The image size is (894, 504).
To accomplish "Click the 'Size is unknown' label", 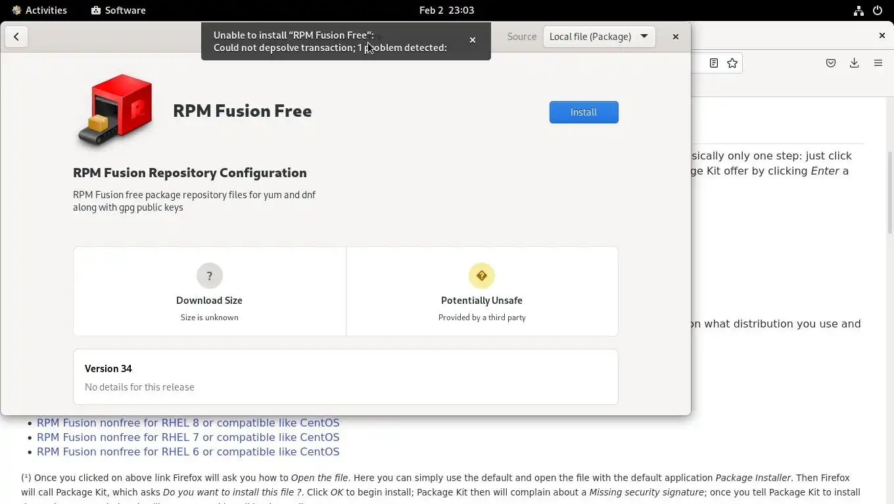I will pyautogui.click(x=210, y=318).
